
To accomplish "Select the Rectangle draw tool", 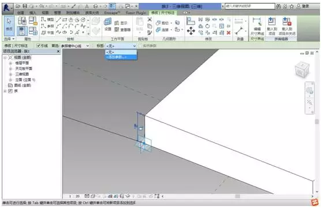I will 64,20.
